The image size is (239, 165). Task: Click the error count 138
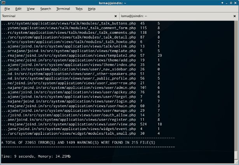pos(143,33)
